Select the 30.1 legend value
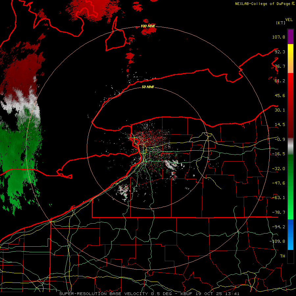 pos(280,110)
